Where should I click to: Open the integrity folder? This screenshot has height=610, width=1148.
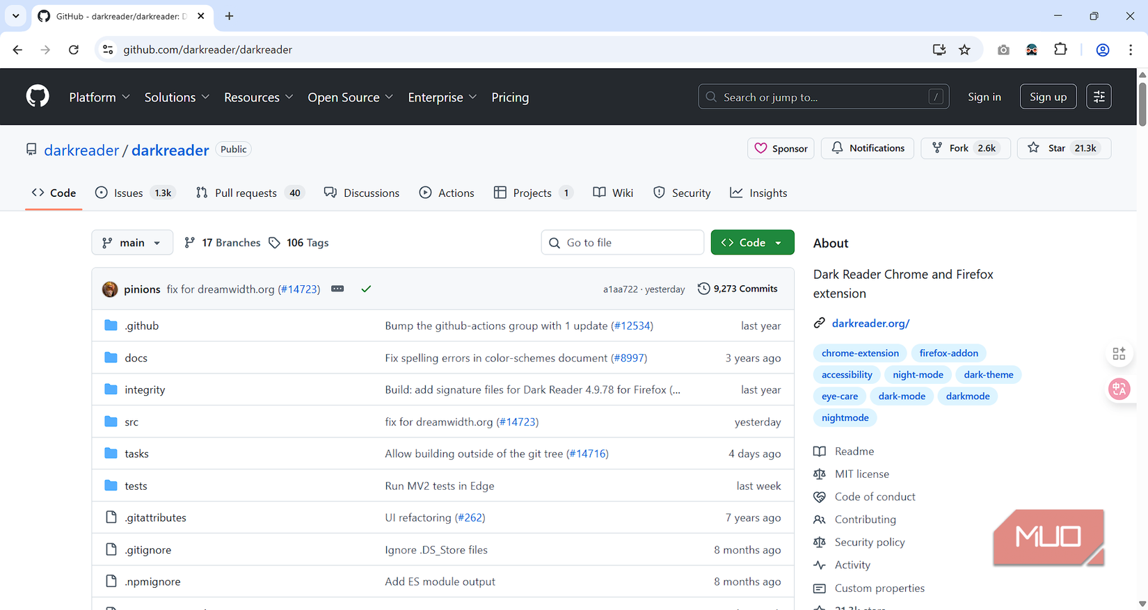tap(145, 390)
